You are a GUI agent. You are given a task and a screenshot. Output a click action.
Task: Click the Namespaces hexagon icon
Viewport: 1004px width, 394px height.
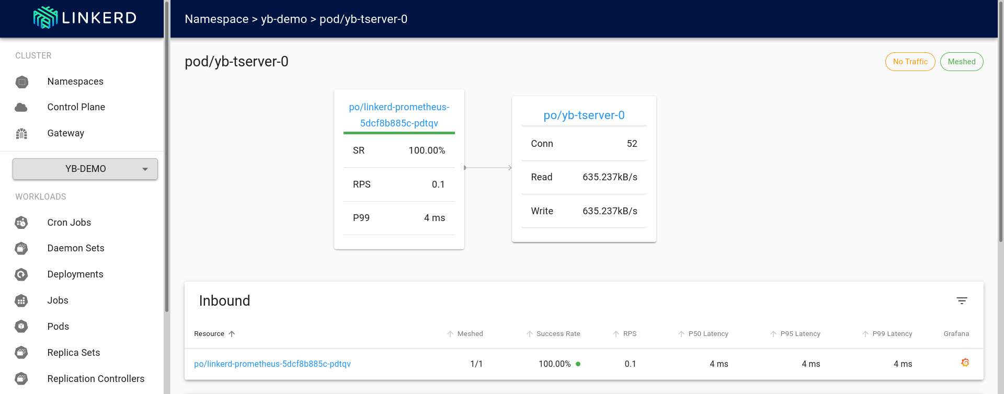tap(21, 82)
